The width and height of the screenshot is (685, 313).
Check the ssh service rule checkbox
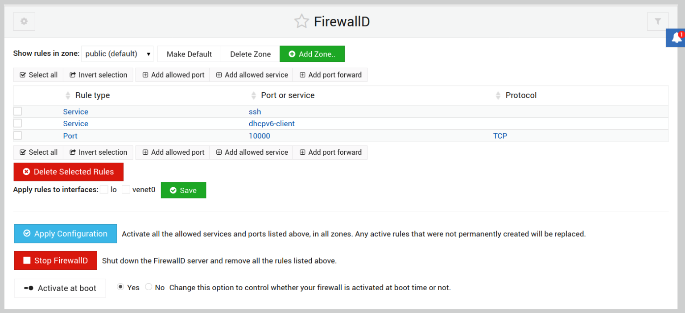[x=18, y=111]
